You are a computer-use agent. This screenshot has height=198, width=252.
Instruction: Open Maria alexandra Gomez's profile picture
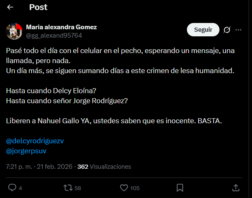[x=14, y=31]
